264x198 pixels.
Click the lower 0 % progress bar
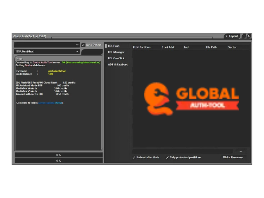click(x=59, y=161)
